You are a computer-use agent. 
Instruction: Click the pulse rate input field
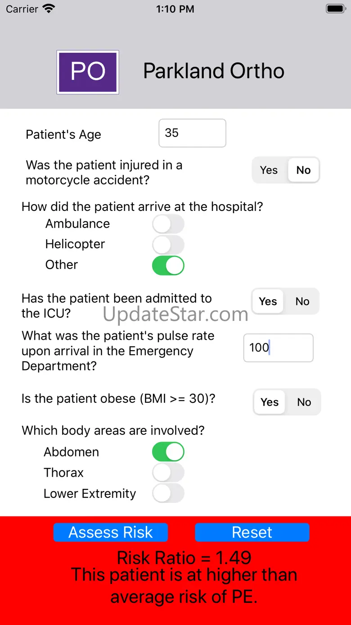pos(278,347)
